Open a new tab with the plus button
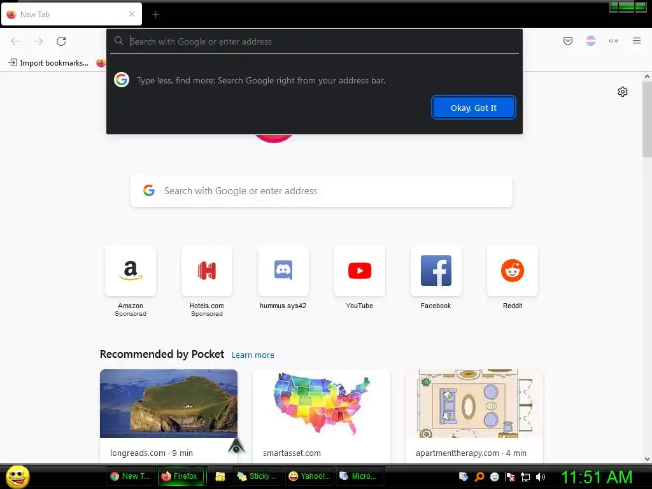The image size is (652, 489). point(155,15)
